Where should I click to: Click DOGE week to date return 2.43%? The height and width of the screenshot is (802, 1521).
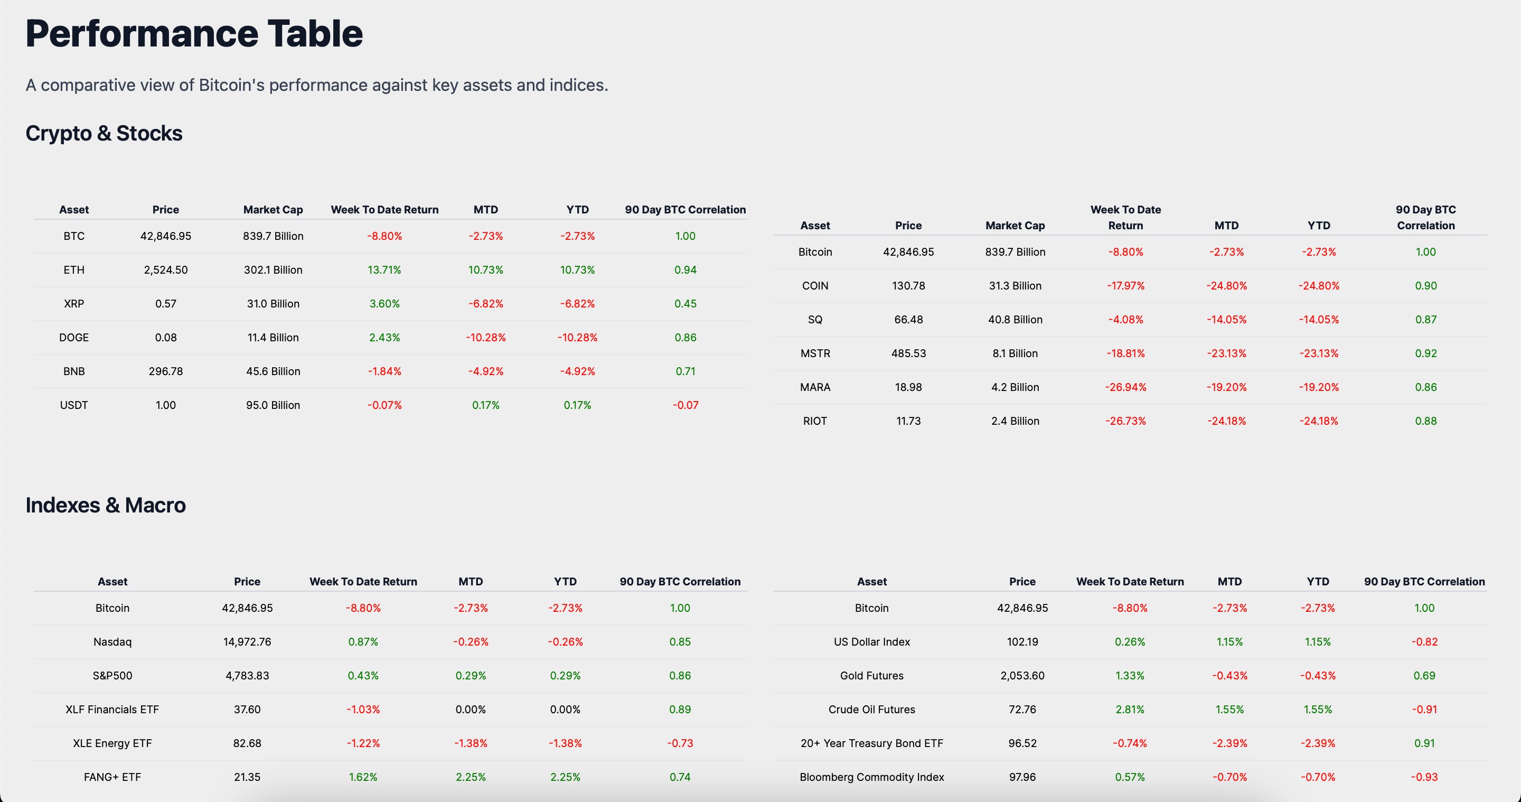pos(384,338)
